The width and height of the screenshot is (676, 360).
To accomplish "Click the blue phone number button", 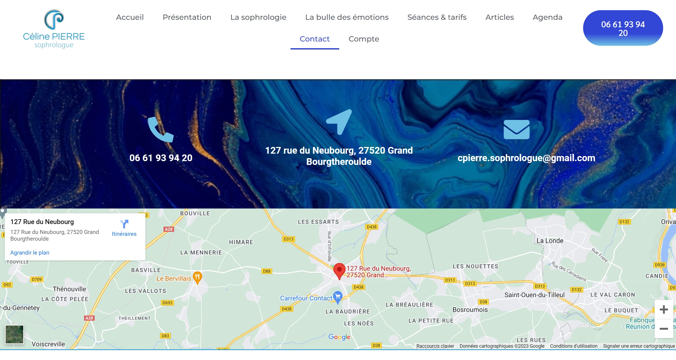I will point(623,28).
